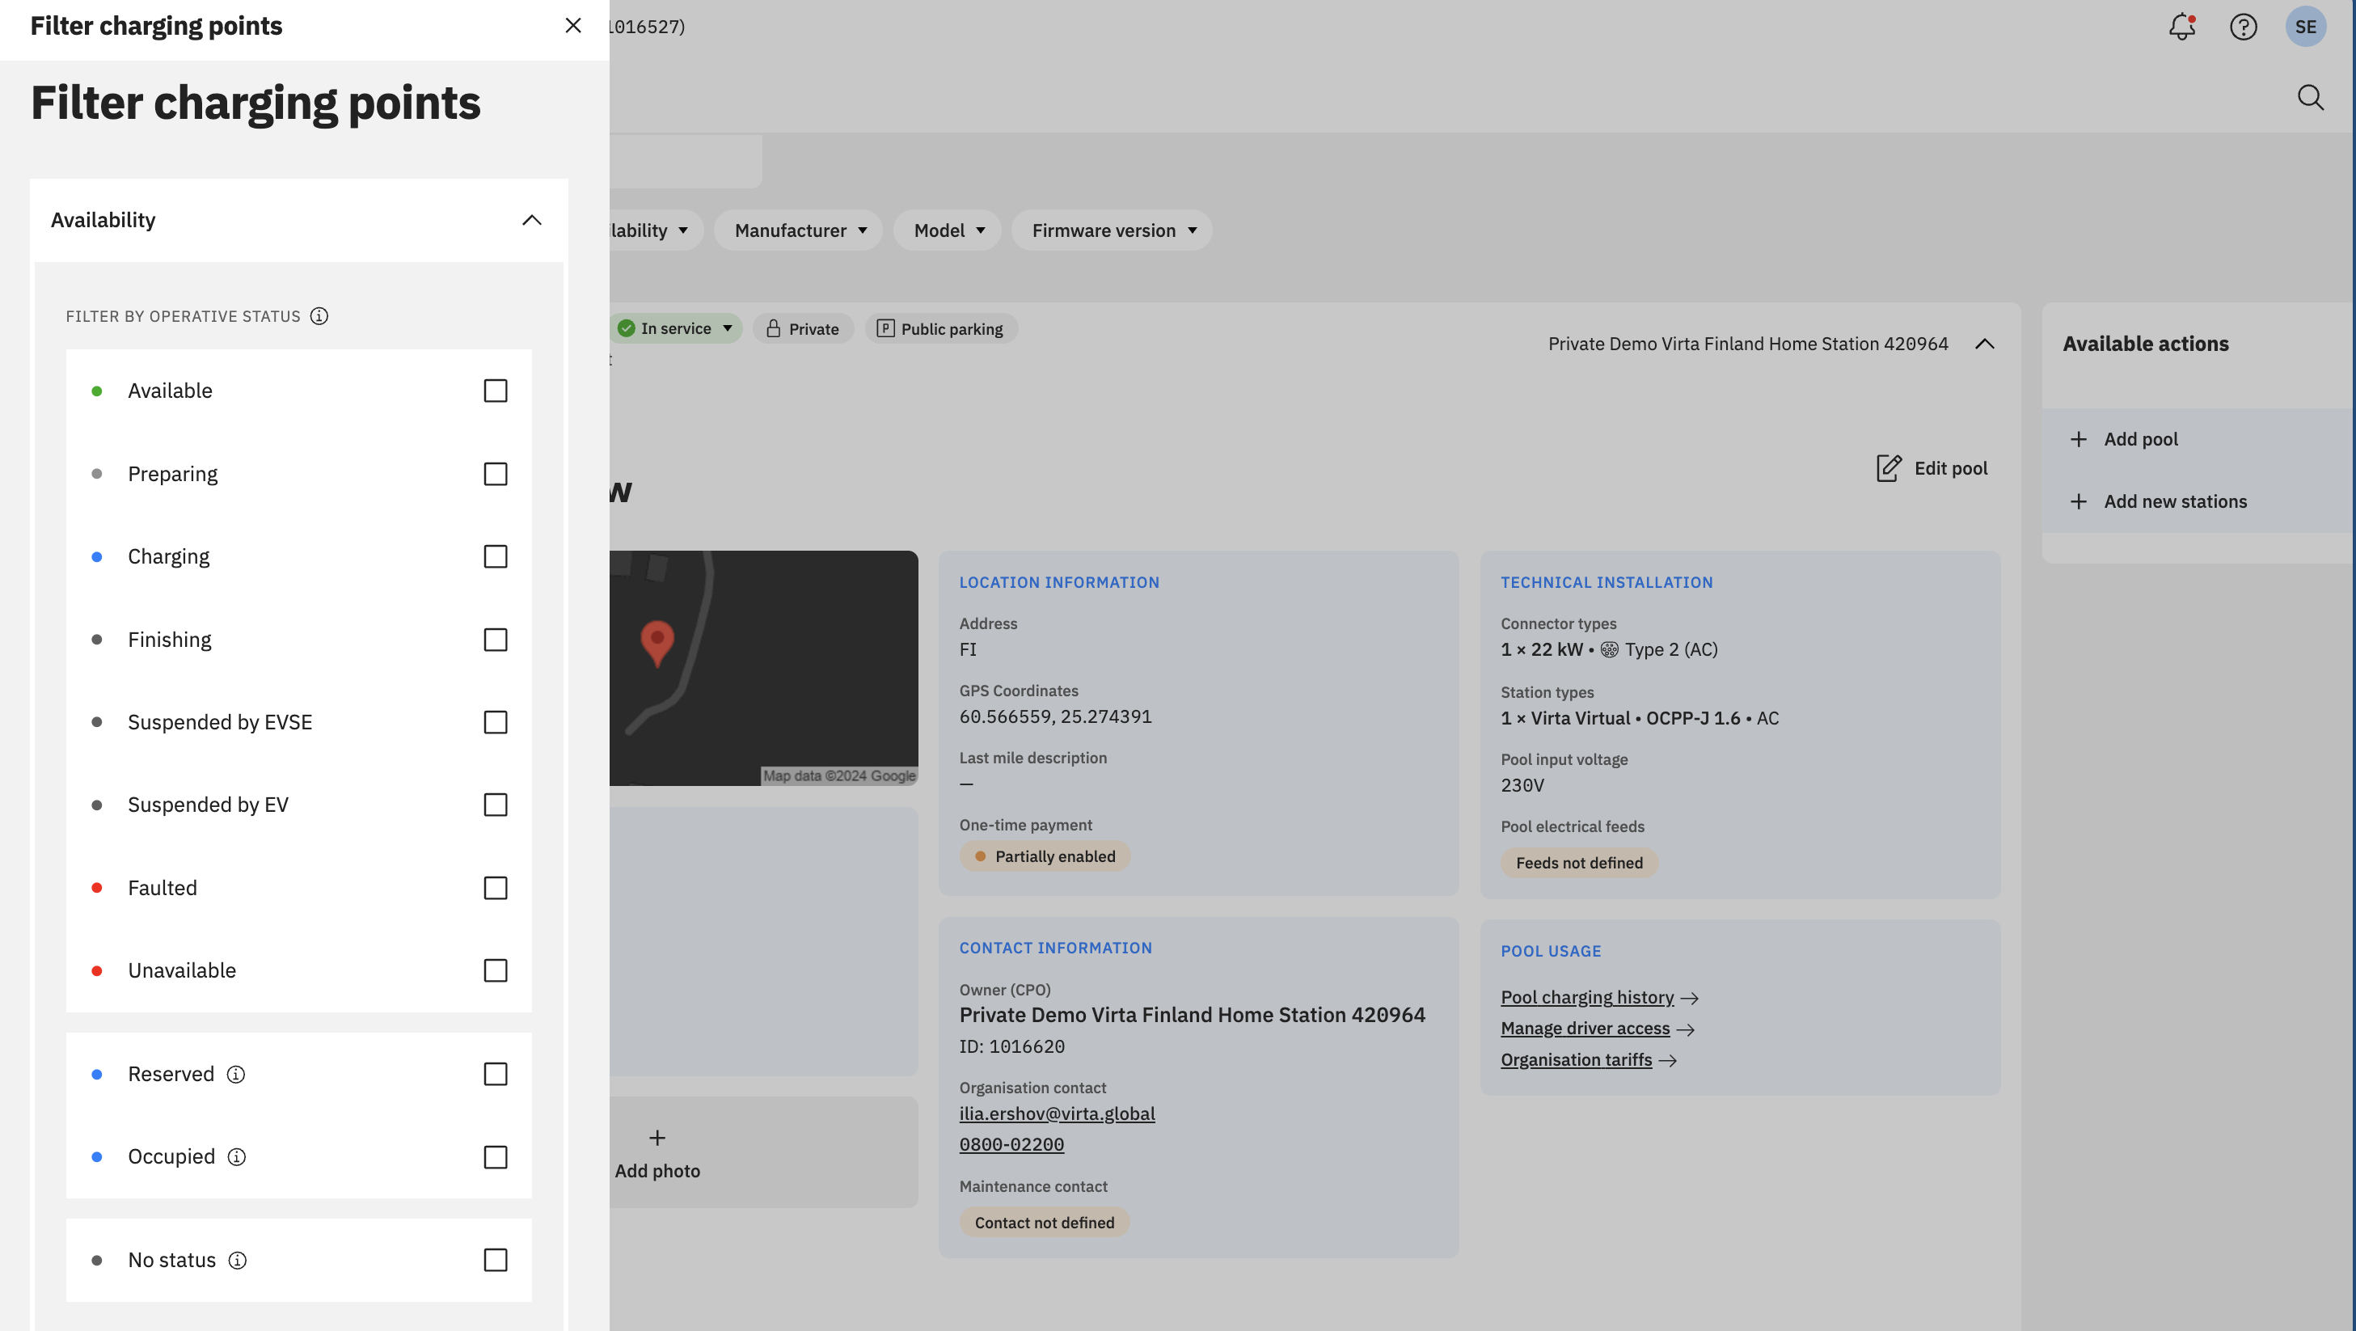Open the Firmware version filter dropdown

tap(1113, 230)
